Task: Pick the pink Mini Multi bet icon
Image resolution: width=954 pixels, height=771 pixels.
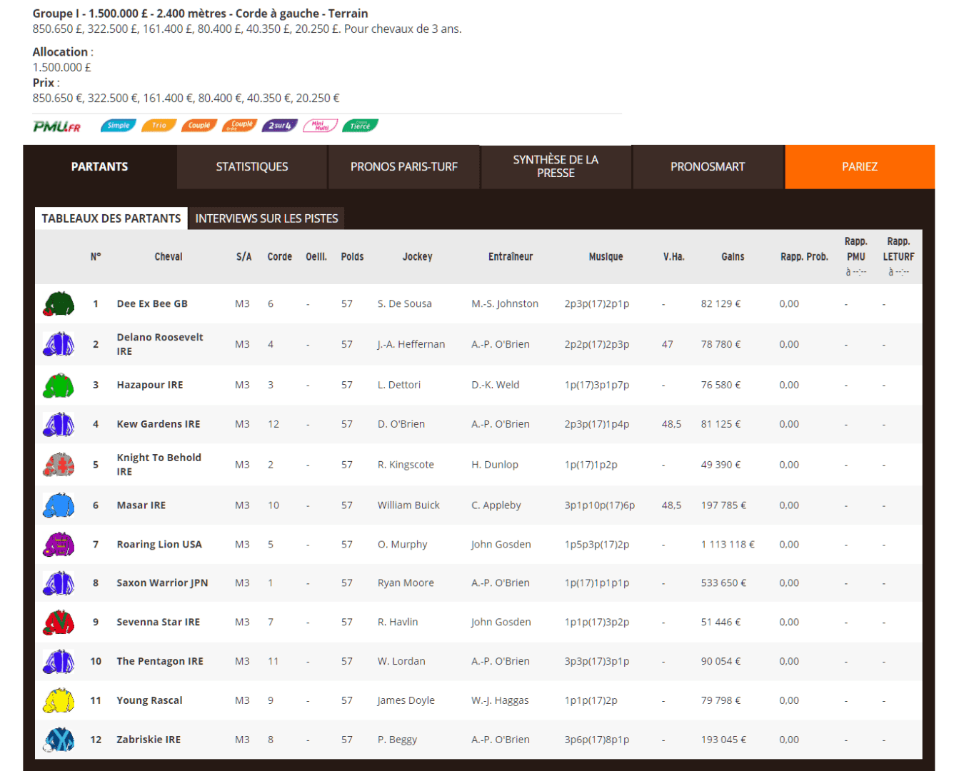Action: click(x=320, y=126)
